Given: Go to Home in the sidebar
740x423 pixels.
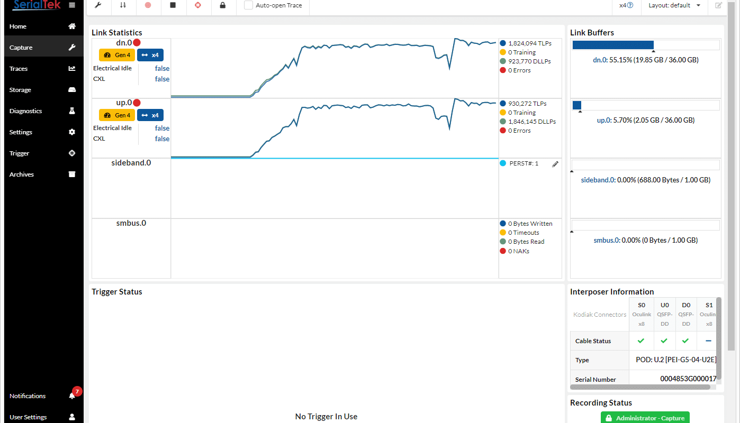Looking at the screenshot, I should point(44,26).
